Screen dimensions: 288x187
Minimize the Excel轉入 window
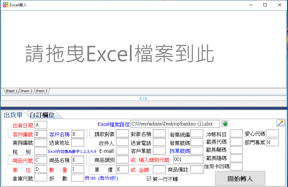[x=251, y=5]
